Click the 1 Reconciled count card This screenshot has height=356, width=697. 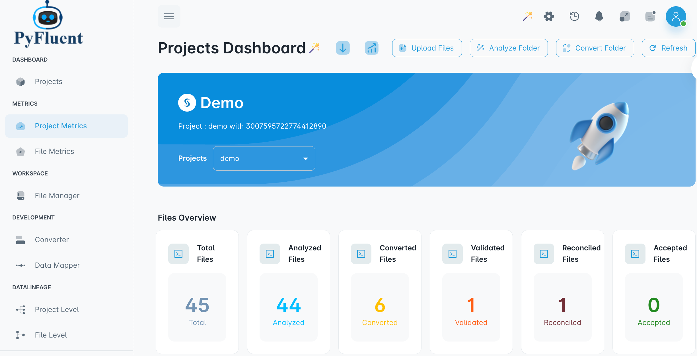[563, 307]
